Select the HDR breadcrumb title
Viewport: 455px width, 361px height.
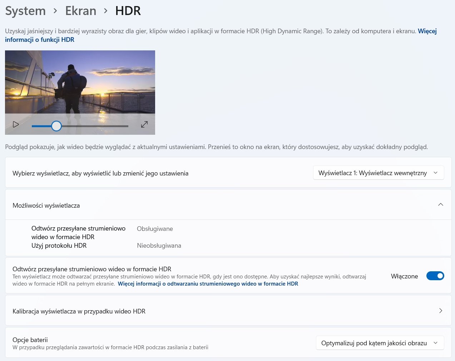click(128, 11)
